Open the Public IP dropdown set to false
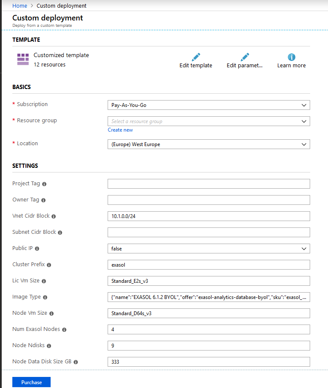The width and height of the screenshot is (328, 388). coord(208,248)
